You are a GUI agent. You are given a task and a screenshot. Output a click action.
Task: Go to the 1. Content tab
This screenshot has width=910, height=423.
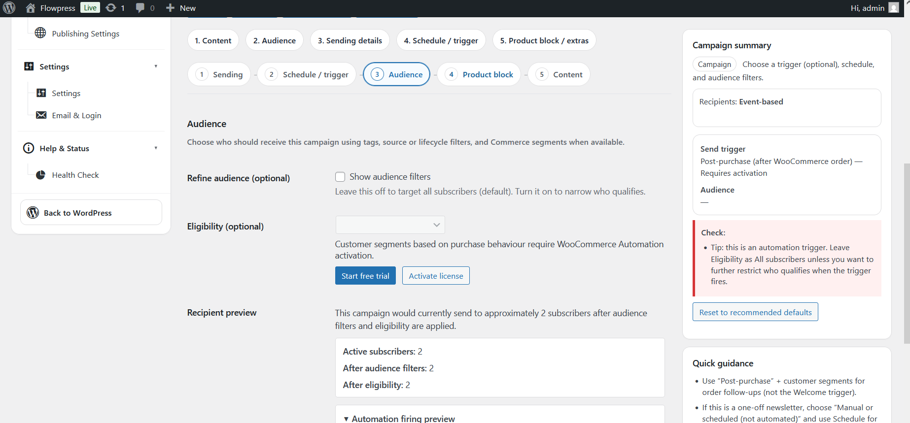213,40
